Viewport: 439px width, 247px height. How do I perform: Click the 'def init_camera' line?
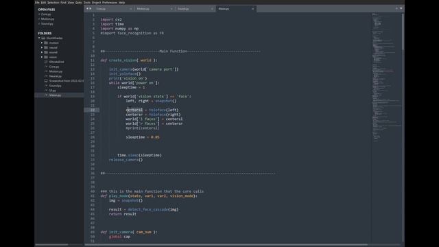coord(129,232)
